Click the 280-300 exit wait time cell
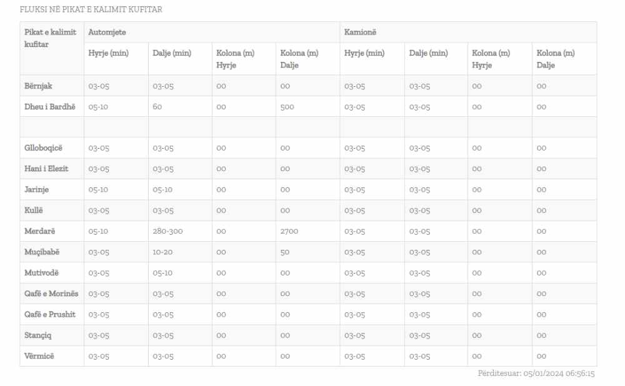Image resolution: width=625 pixels, height=386 pixels. pos(167,231)
